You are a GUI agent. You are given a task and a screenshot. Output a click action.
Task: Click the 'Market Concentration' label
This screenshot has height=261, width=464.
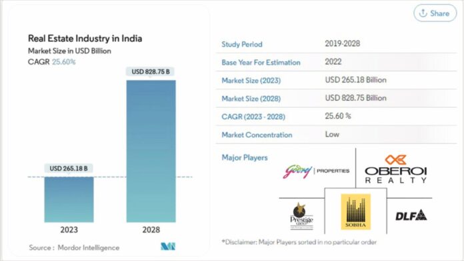[x=257, y=134]
